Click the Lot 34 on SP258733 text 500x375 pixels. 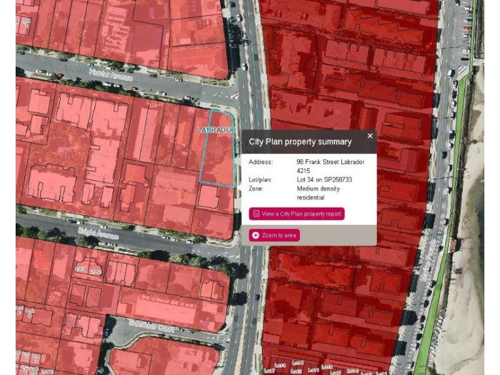pyautogui.click(x=324, y=179)
